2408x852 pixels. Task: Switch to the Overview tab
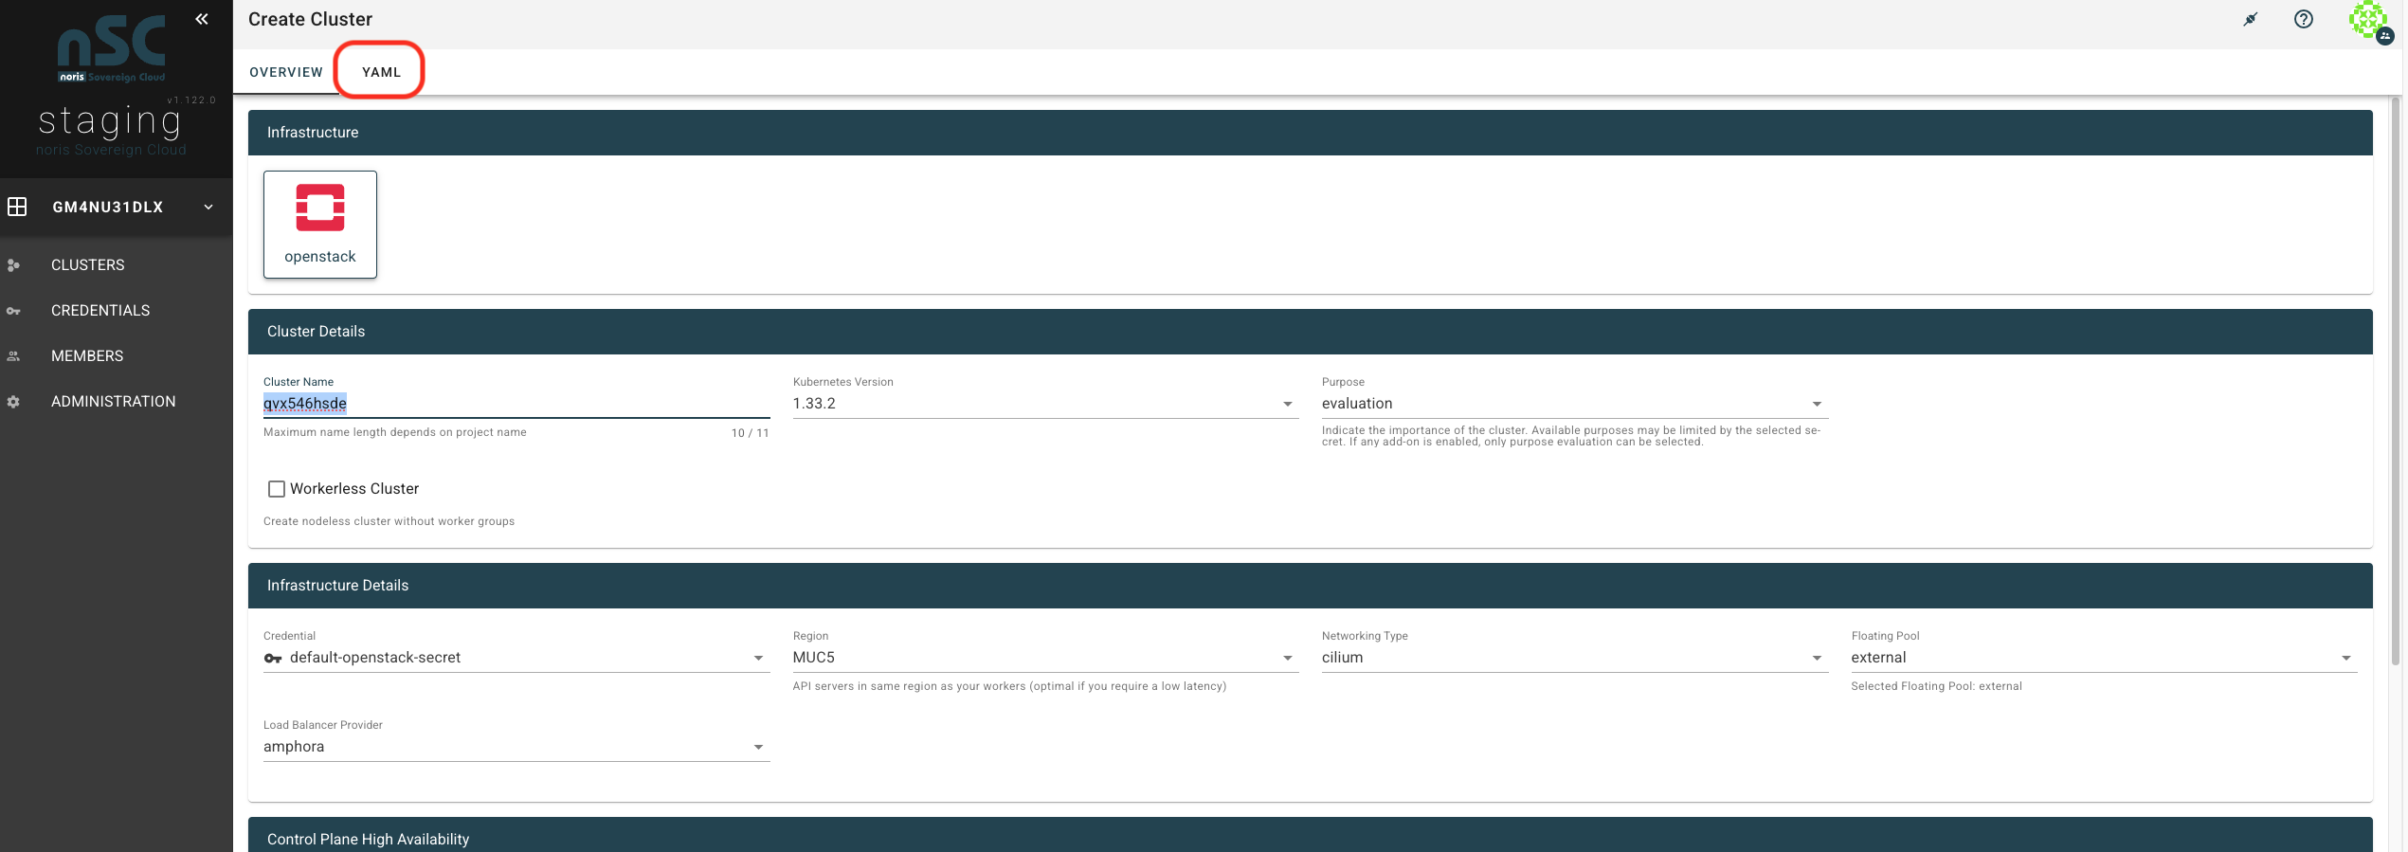coord(286,72)
